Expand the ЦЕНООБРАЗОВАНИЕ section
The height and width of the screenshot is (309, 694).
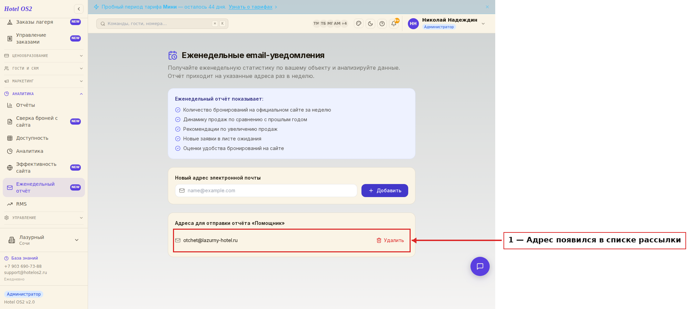click(x=44, y=56)
